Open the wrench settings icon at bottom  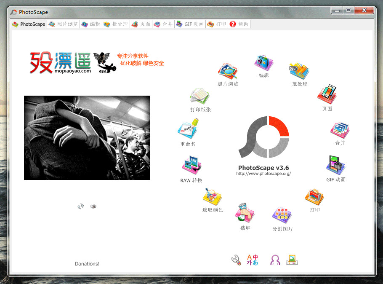pos(236,260)
